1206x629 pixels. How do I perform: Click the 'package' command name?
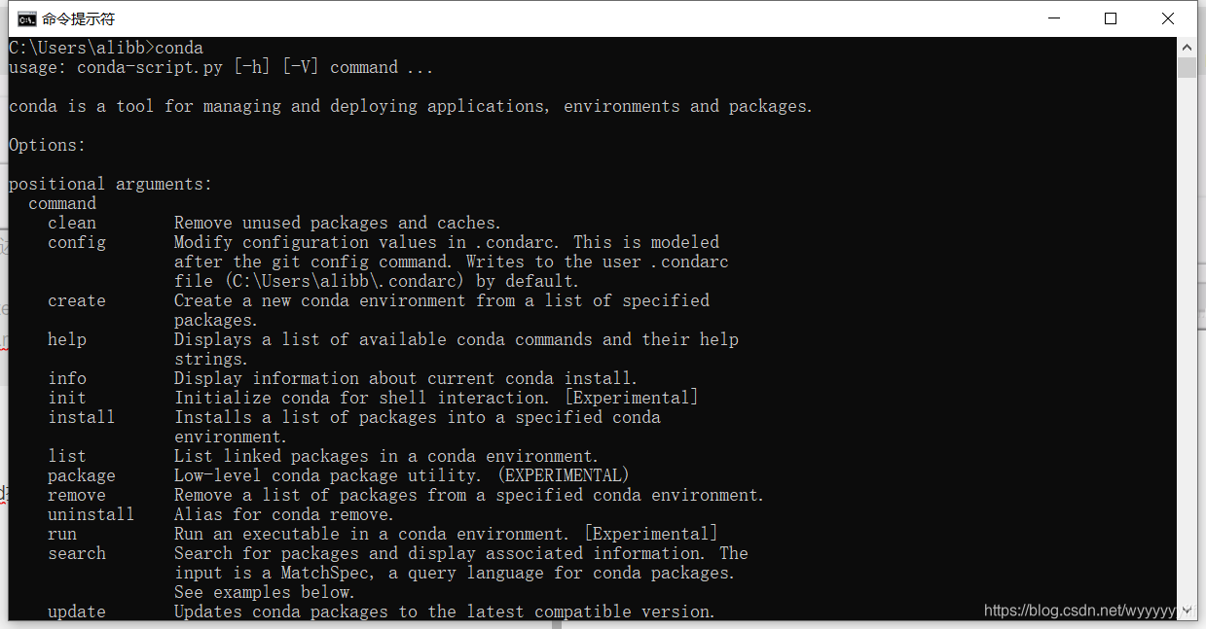coord(82,475)
